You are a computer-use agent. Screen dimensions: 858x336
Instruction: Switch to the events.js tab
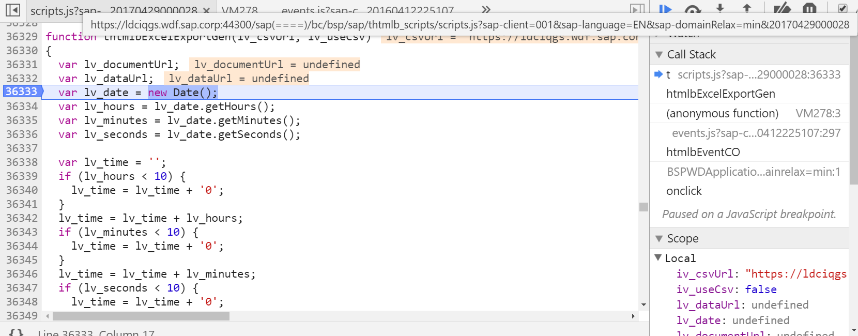click(x=367, y=10)
